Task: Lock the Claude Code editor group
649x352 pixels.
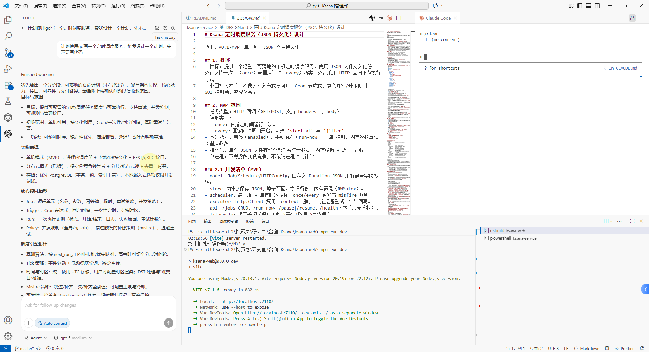Action: coord(632,18)
